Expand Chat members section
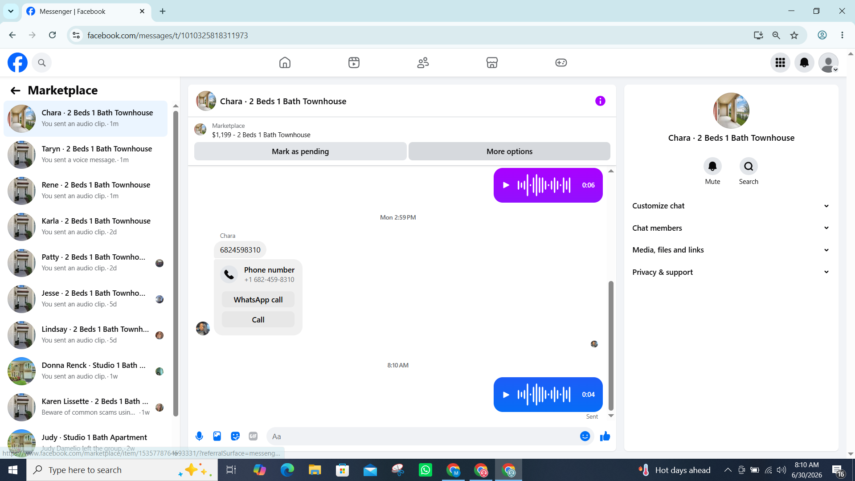855x481 pixels. pyautogui.click(x=731, y=228)
